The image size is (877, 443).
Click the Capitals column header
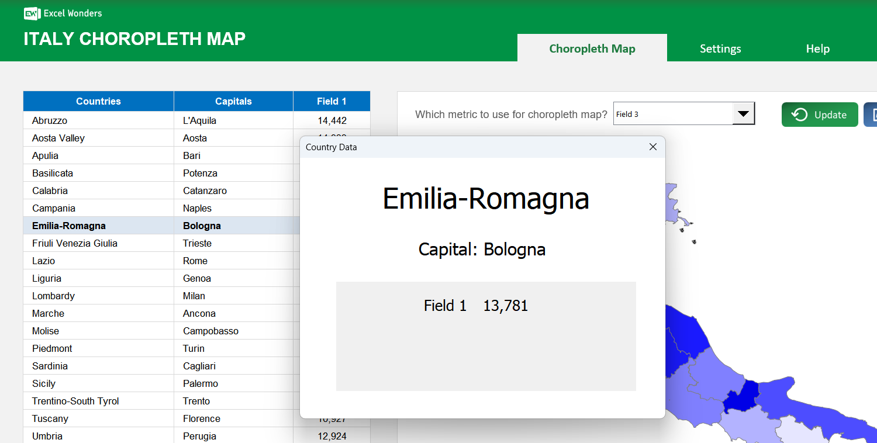[x=233, y=101]
